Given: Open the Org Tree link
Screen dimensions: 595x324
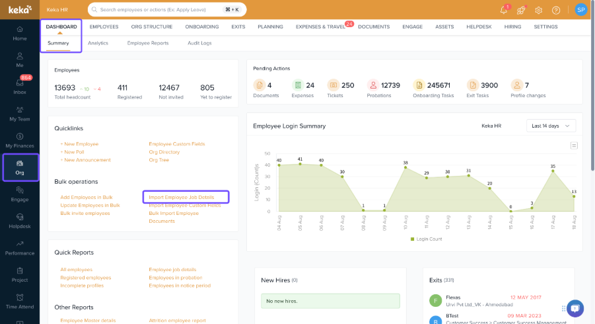Looking at the screenshot, I should [x=159, y=160].
